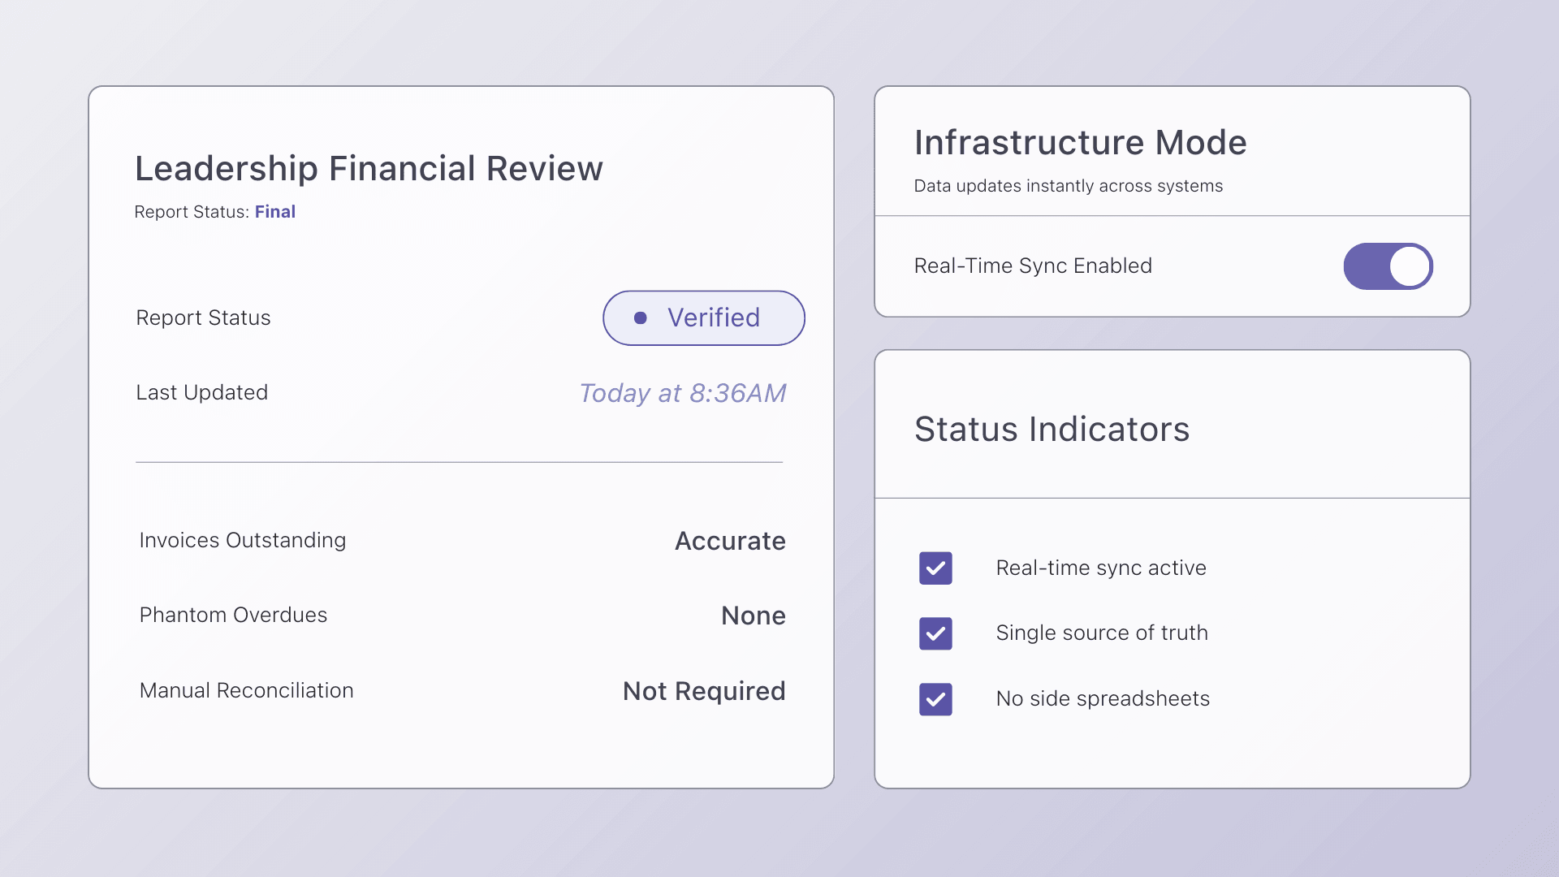Click the Real-time sync active label text
The height and width of the screenshot is (877, 1559).
1100,568
